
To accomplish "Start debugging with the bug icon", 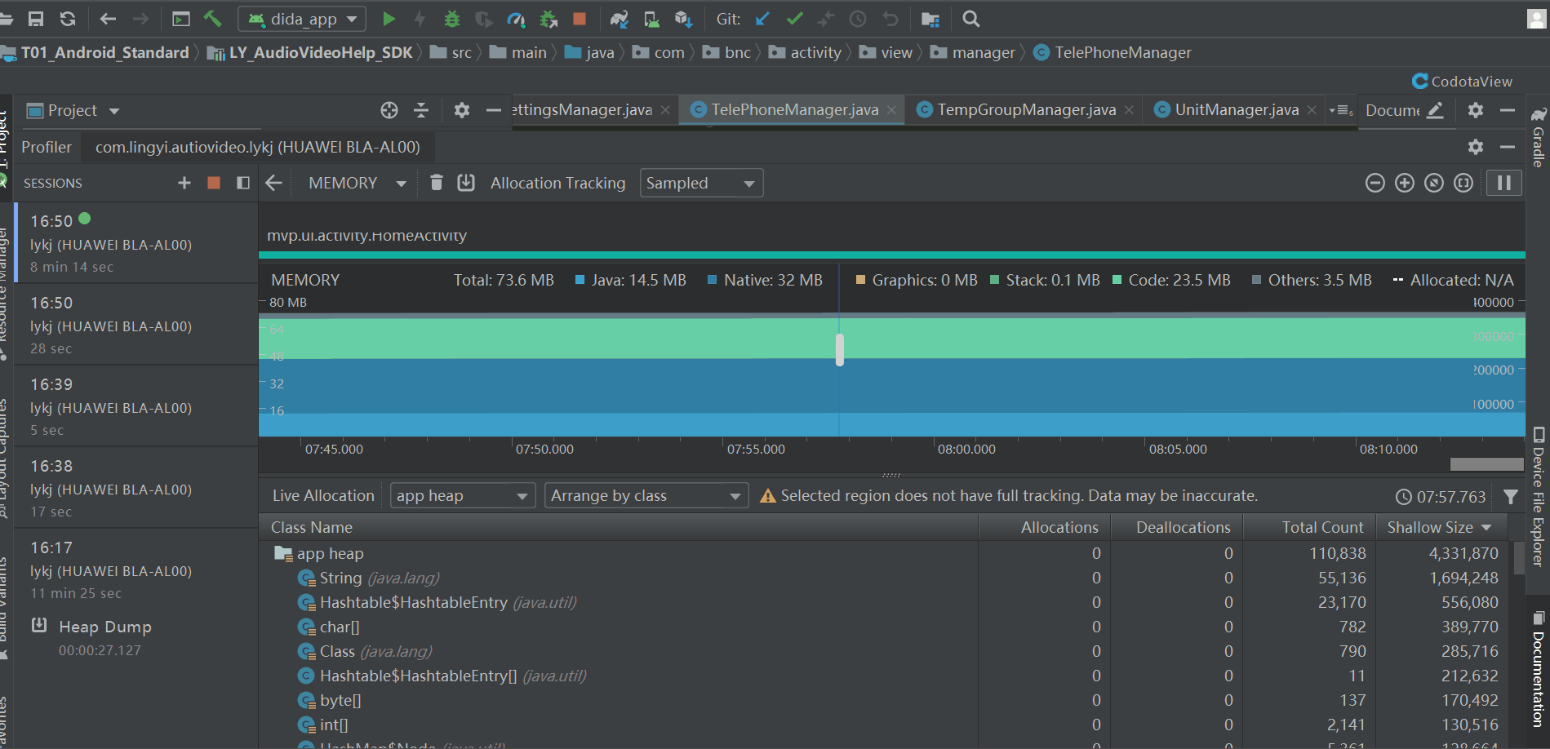I will (x=451, y=19).
